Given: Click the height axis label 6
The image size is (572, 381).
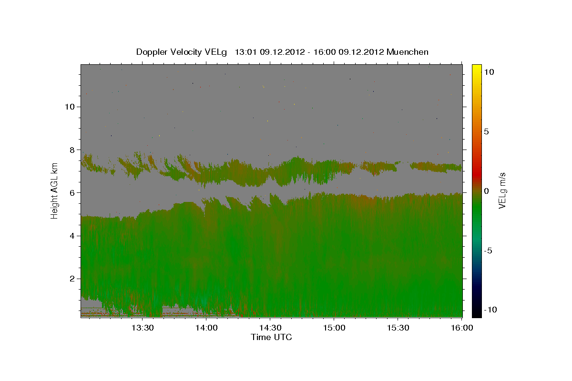Looking at the screenshot, I should click(71, 192).
